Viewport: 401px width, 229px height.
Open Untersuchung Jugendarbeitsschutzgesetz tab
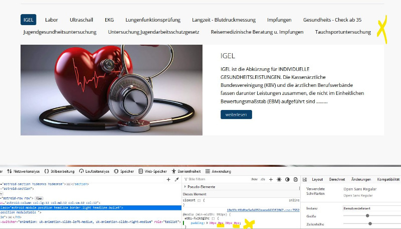click(x=153, y=32)
